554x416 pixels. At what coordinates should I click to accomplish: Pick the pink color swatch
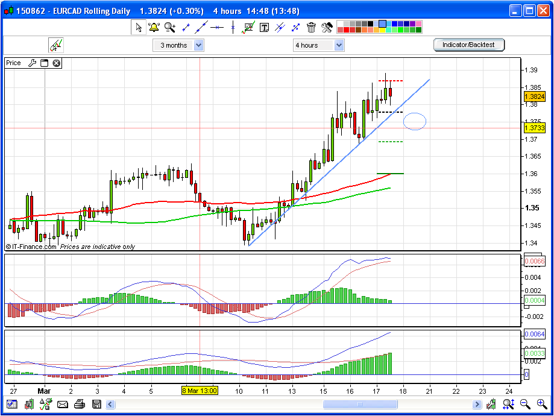click(419, 24)
